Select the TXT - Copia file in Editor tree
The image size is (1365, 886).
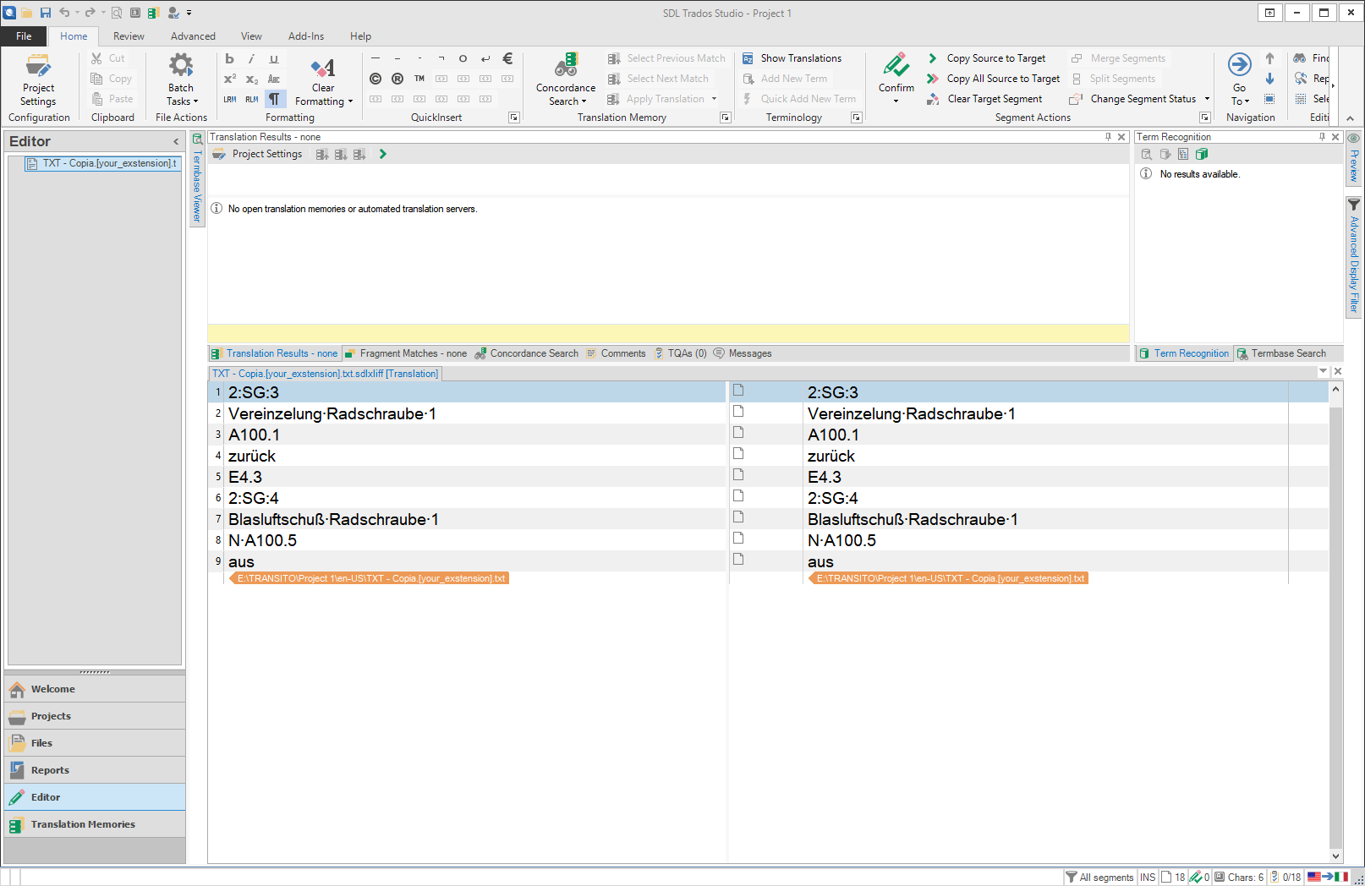pos(103,163)
